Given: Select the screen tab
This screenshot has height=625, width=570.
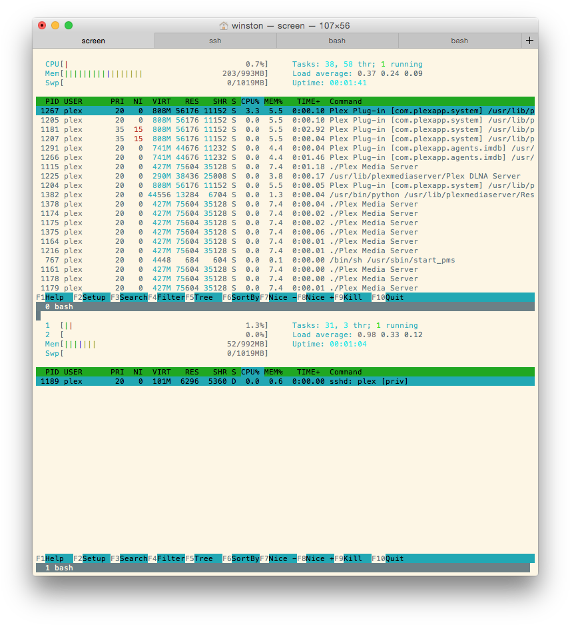Looking at the screenshot, I should coord(93,41).
